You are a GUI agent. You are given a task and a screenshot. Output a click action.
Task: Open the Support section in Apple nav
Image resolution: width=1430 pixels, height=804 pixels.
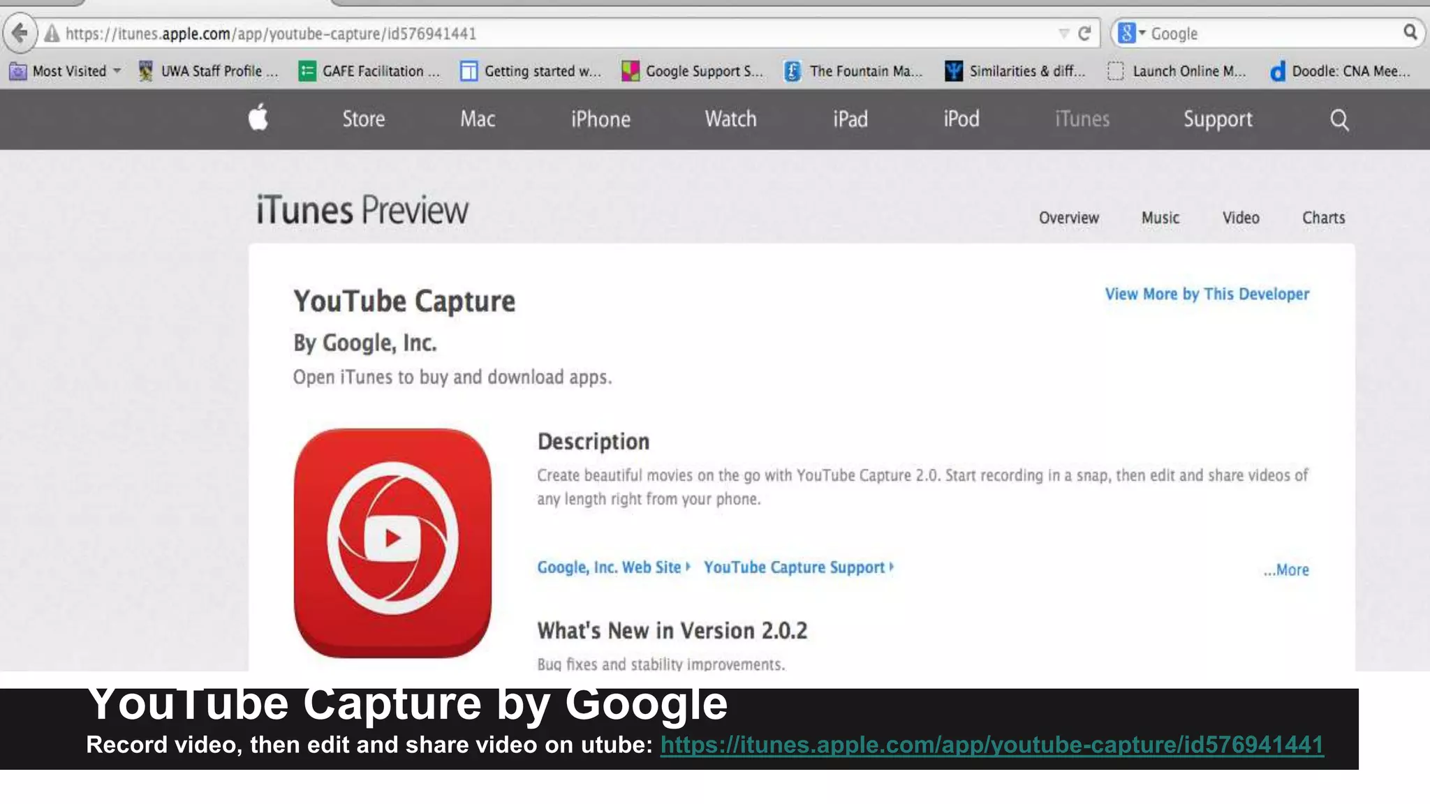tap(1218, 120)
